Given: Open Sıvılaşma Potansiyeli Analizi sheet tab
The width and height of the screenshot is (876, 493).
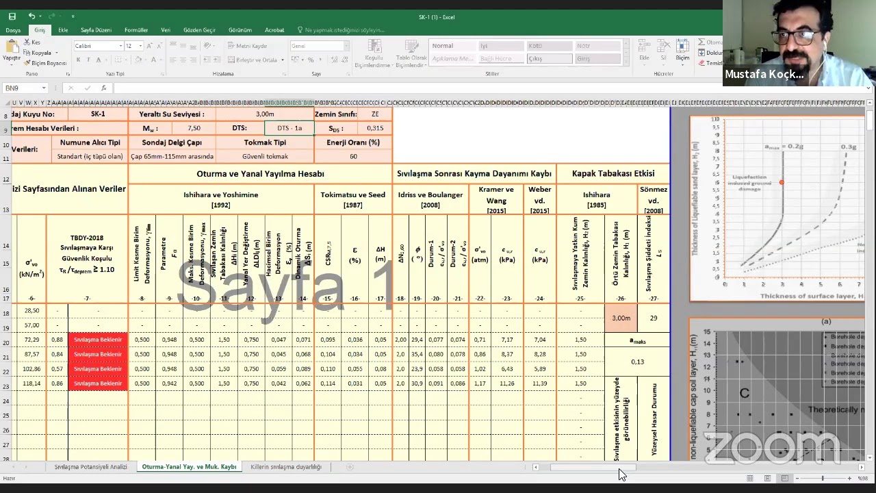Looking at the screenshot, I should pos(90,467).
